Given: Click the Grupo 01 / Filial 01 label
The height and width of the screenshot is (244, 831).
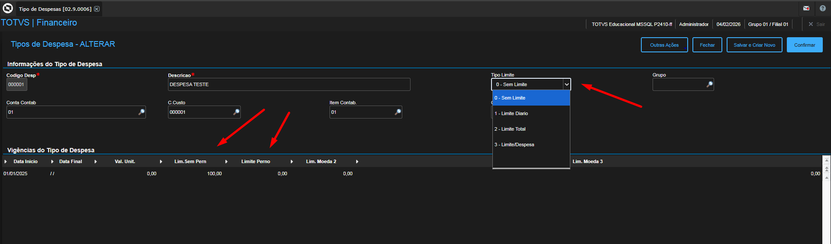Looking at the screenshot, I should (x=768, y=24).
